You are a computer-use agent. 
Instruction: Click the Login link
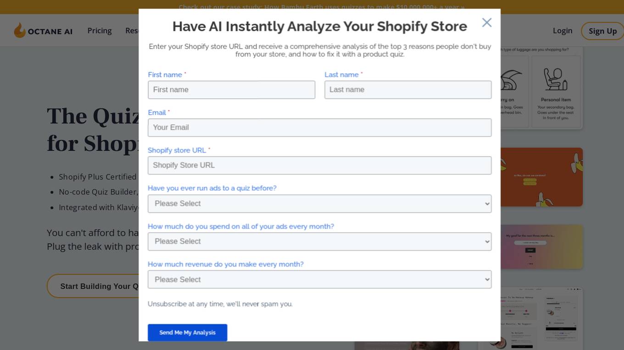pos(563,31)
